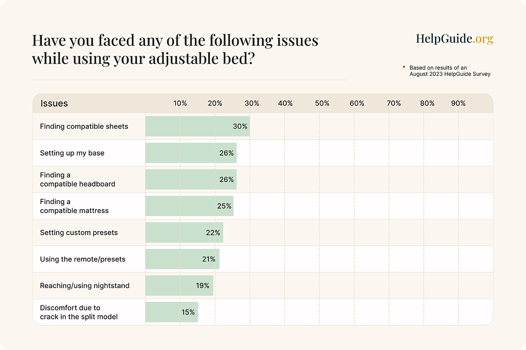526x350 pixels.
Task: Click the 'Issues' column header
Action: point(54,103)
